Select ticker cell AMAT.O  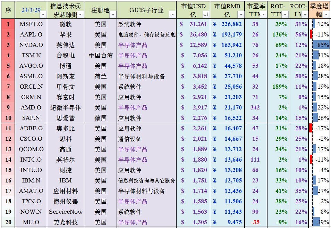(x=31, y=191)
